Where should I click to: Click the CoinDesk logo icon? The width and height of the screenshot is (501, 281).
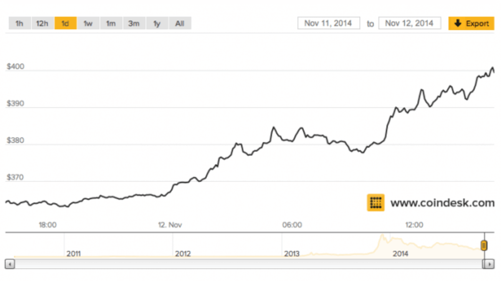[375, 202]
